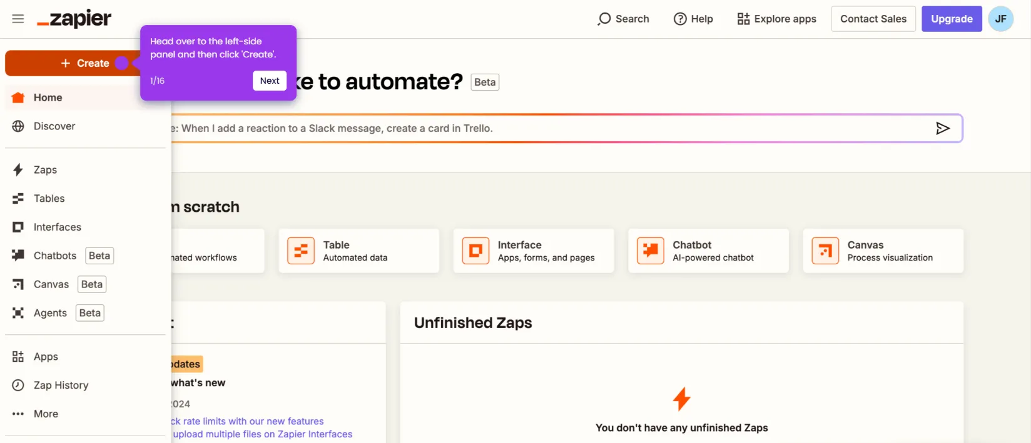Open the upload multiple files link
This screenshot has width=1031, height=443.
[262, 434]
